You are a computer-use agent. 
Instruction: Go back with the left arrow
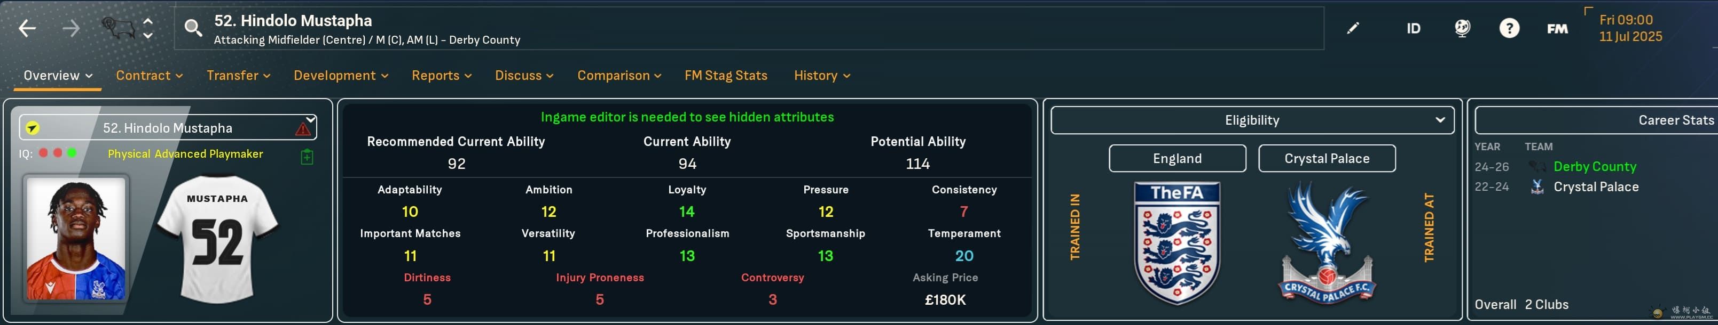[27, 28]
